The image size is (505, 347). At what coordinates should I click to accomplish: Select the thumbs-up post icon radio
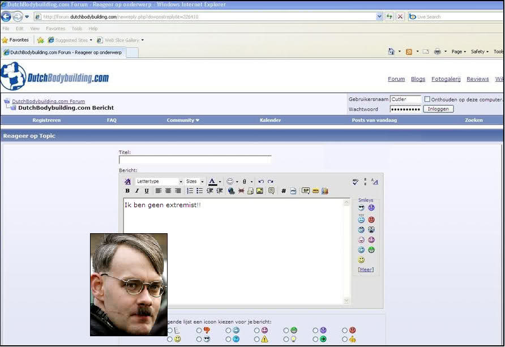pyautogui.click(x=344, y=339)
